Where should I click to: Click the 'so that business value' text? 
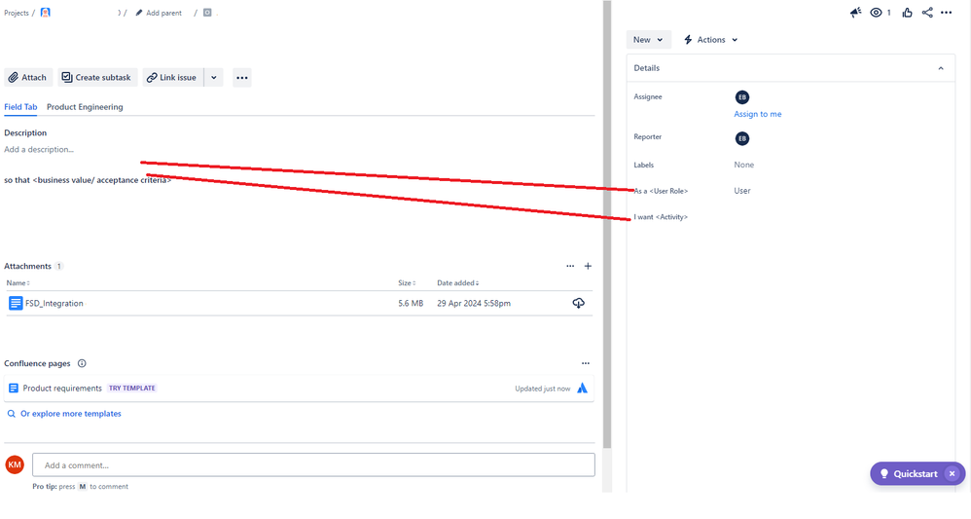88,180
